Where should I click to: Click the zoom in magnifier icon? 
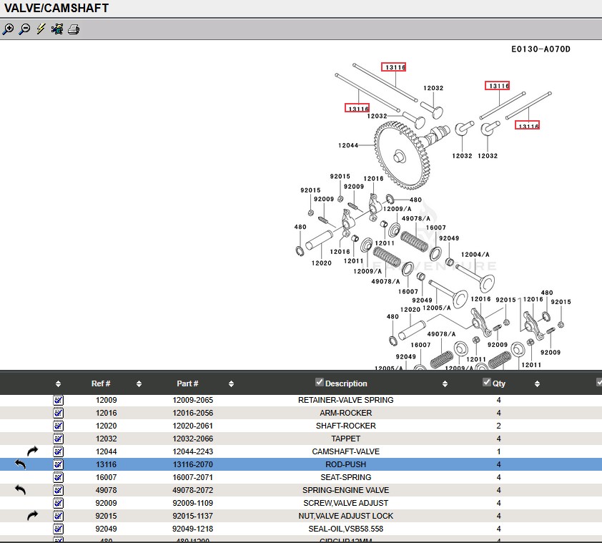click(x=8, y=29)
